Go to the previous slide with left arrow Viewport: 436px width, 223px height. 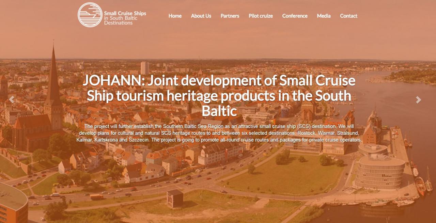(12, 100)
